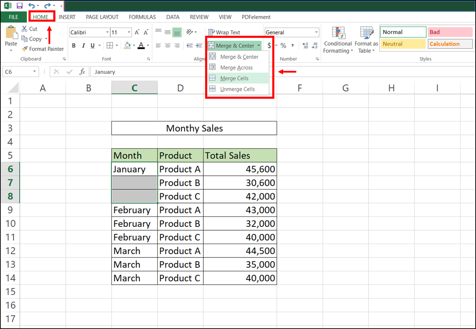Apply the Neutral cell style
476x329 pixels.
click(403, 44)
